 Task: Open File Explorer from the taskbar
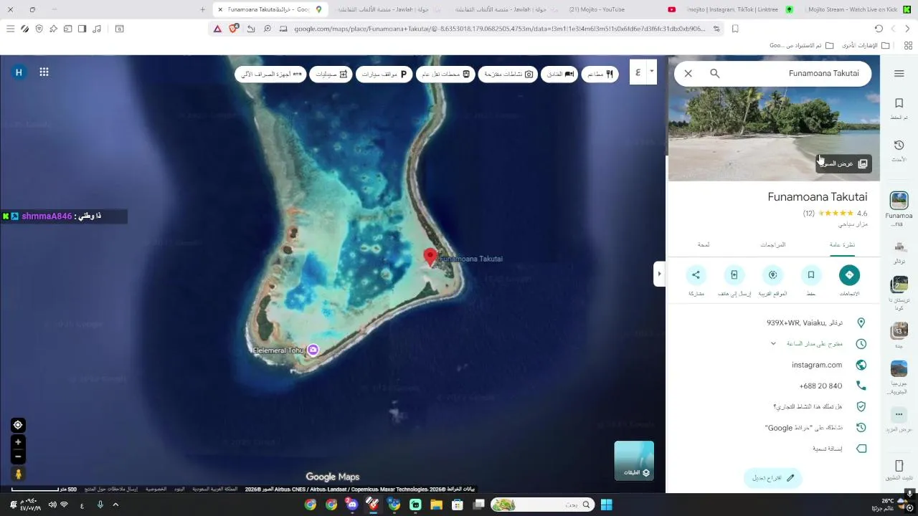[436, 505]
